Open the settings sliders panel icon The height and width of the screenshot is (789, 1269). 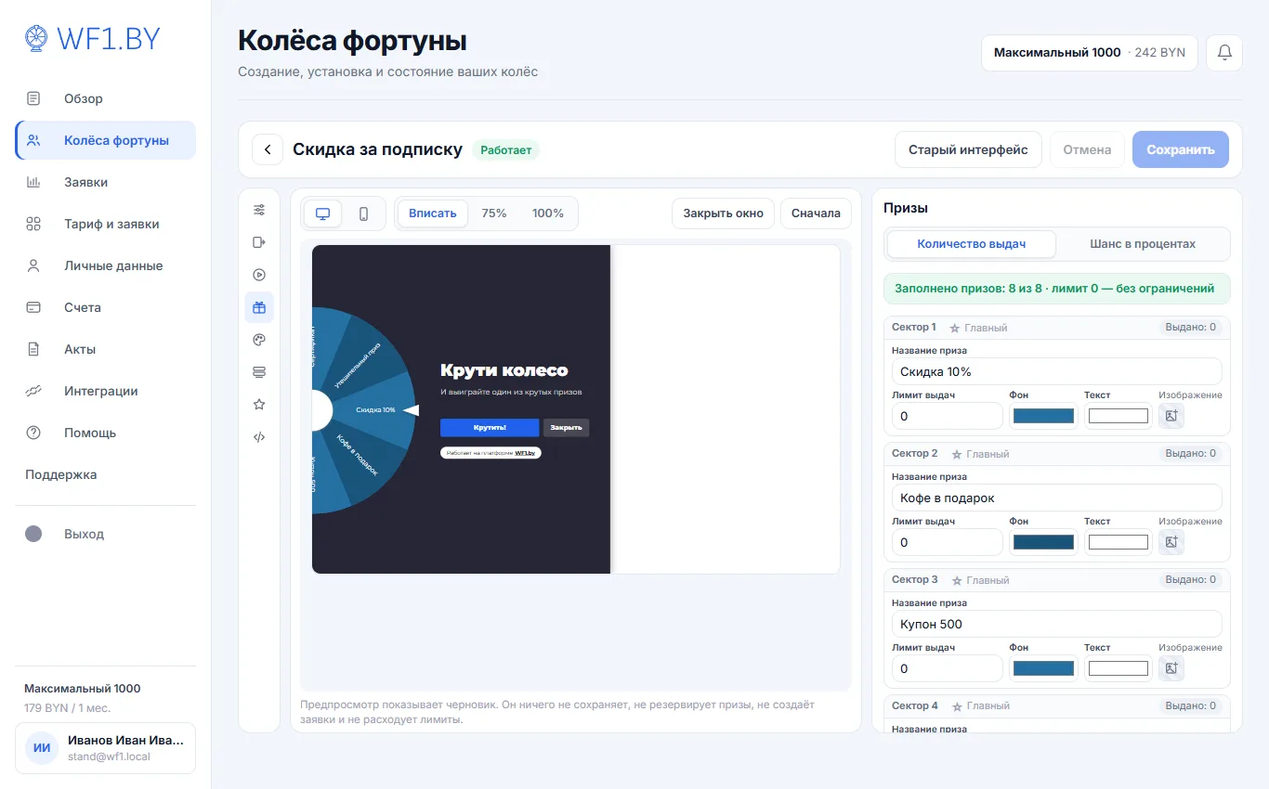(259, 210)
